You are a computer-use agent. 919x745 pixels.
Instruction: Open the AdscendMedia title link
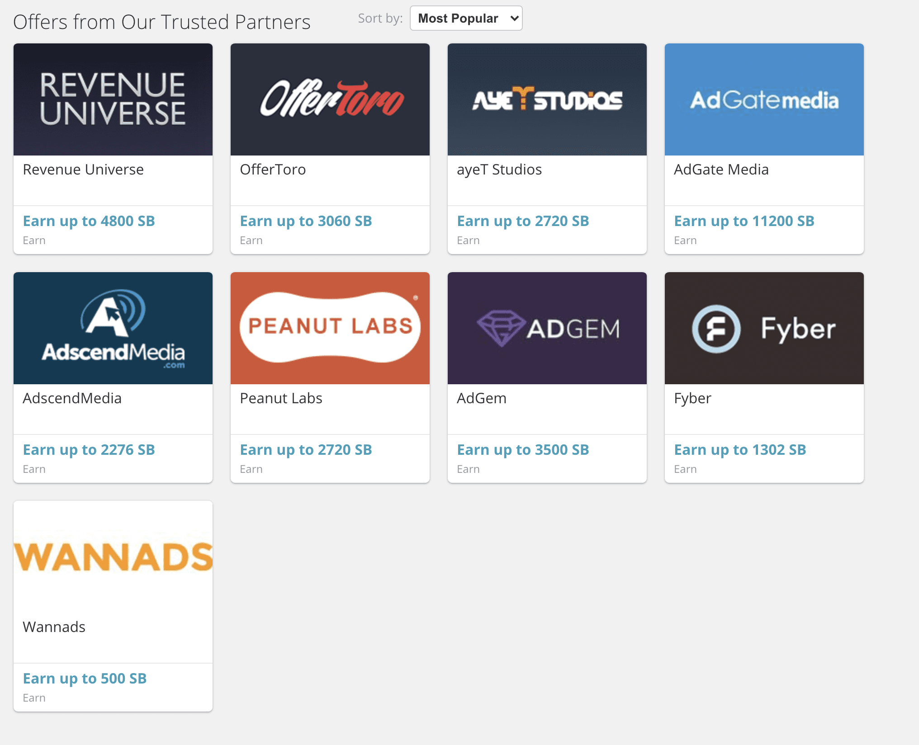pos(72,398)
